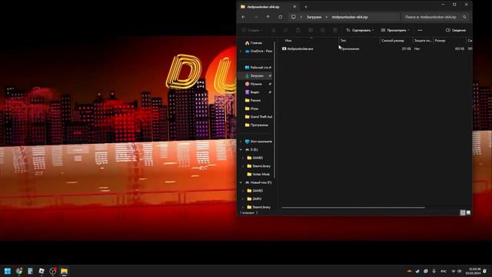The width and height of the screenshot is (492, 277).
Task: Open the Сортировать dropdown
Action: [360, 30]
